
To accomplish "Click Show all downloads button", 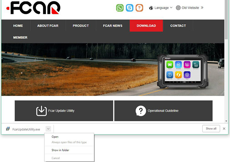I will (211, 129).
